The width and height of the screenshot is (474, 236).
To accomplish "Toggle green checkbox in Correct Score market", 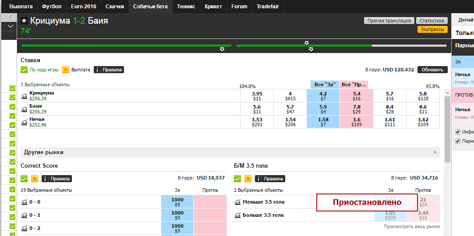I will pyautogui.click(x=24, y=179).
